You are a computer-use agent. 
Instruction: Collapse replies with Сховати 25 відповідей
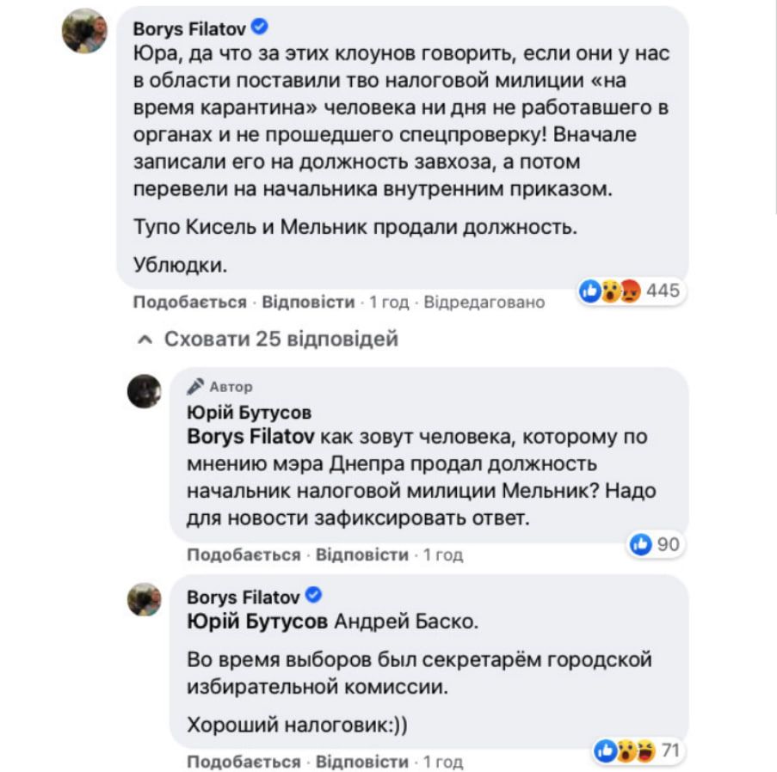coord(281,340)
